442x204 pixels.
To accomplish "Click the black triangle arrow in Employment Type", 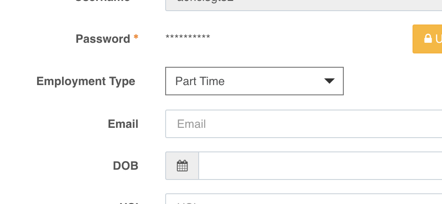I will [329, 81].
